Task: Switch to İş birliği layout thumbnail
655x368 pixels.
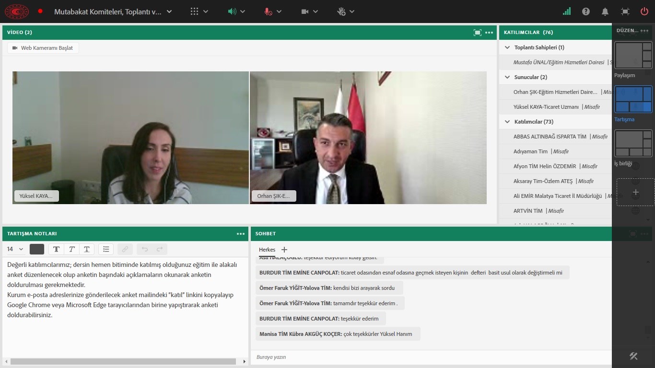Action: [x=633, y=144]
